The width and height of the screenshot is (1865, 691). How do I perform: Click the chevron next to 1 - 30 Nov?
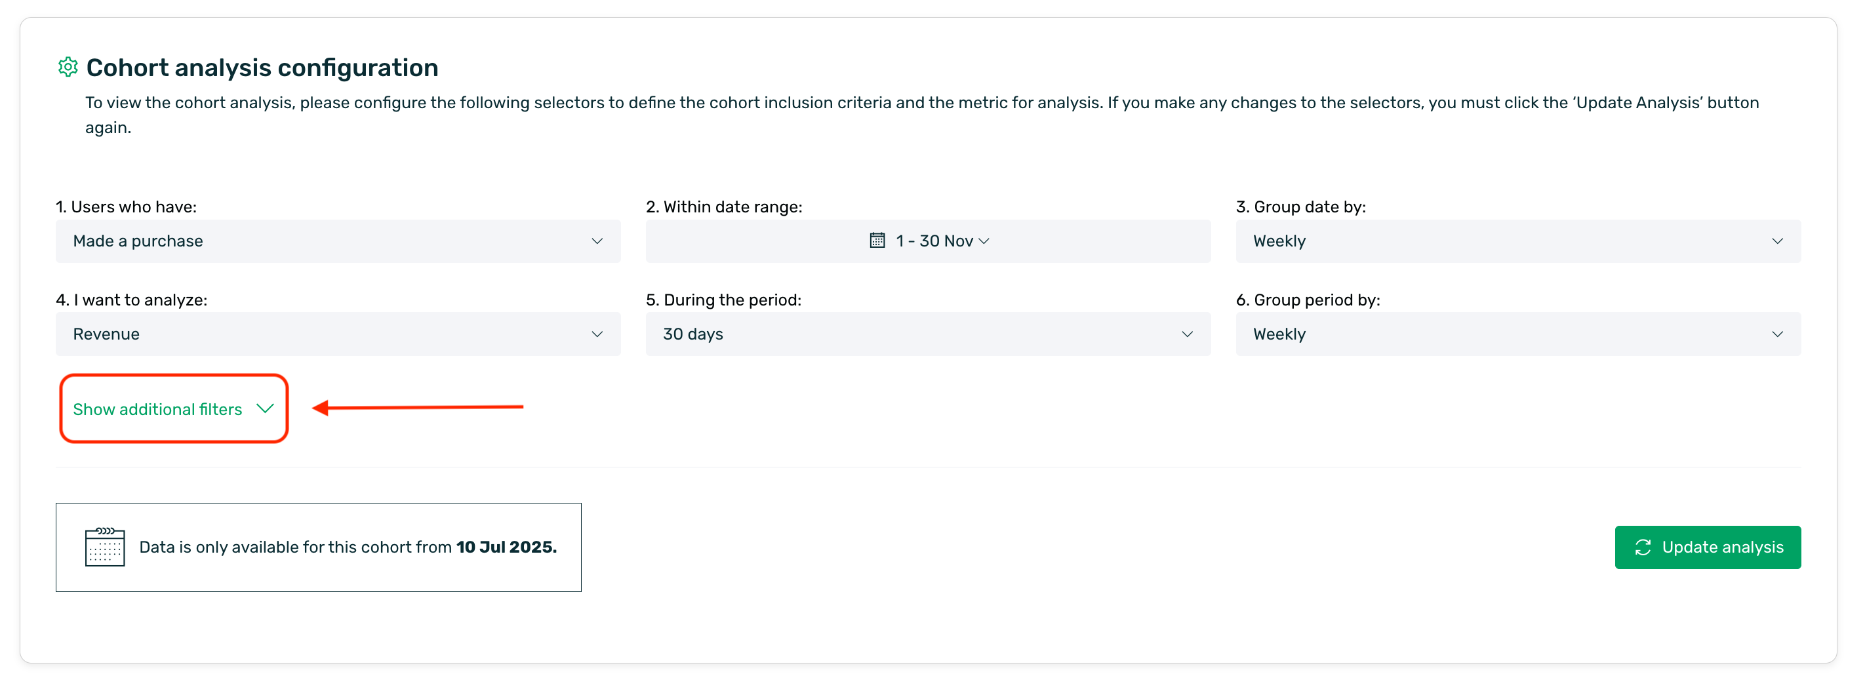pos(984,241)
